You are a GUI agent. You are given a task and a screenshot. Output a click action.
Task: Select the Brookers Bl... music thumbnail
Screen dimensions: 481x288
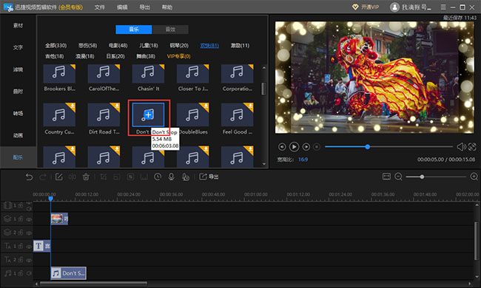pos(59,74)
